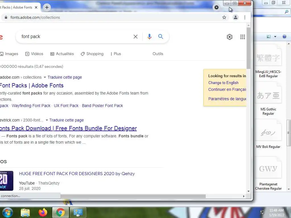Click the page scroll-up arrow
Screen dimensions: 291x218
point(248,25)
